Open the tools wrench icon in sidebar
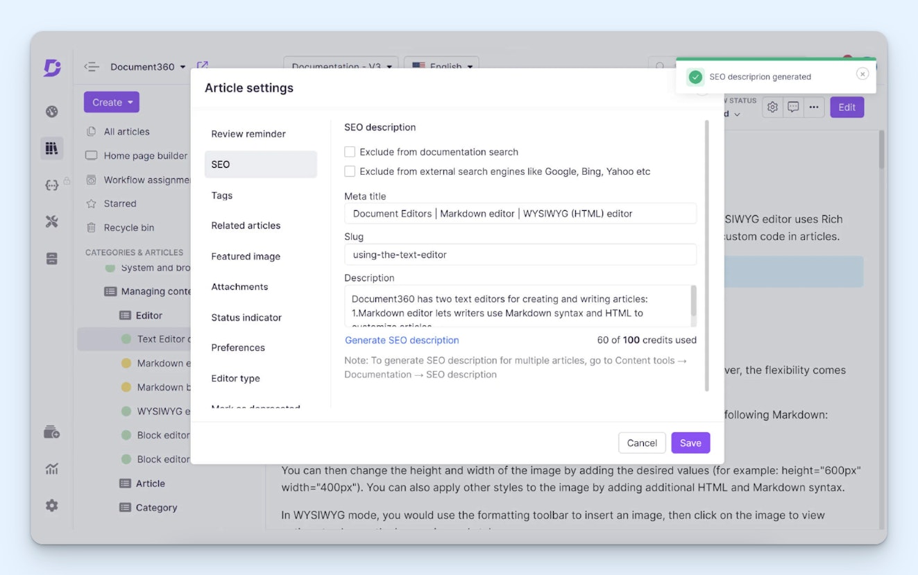The image size is (918, 575). [x=51, y=222]
